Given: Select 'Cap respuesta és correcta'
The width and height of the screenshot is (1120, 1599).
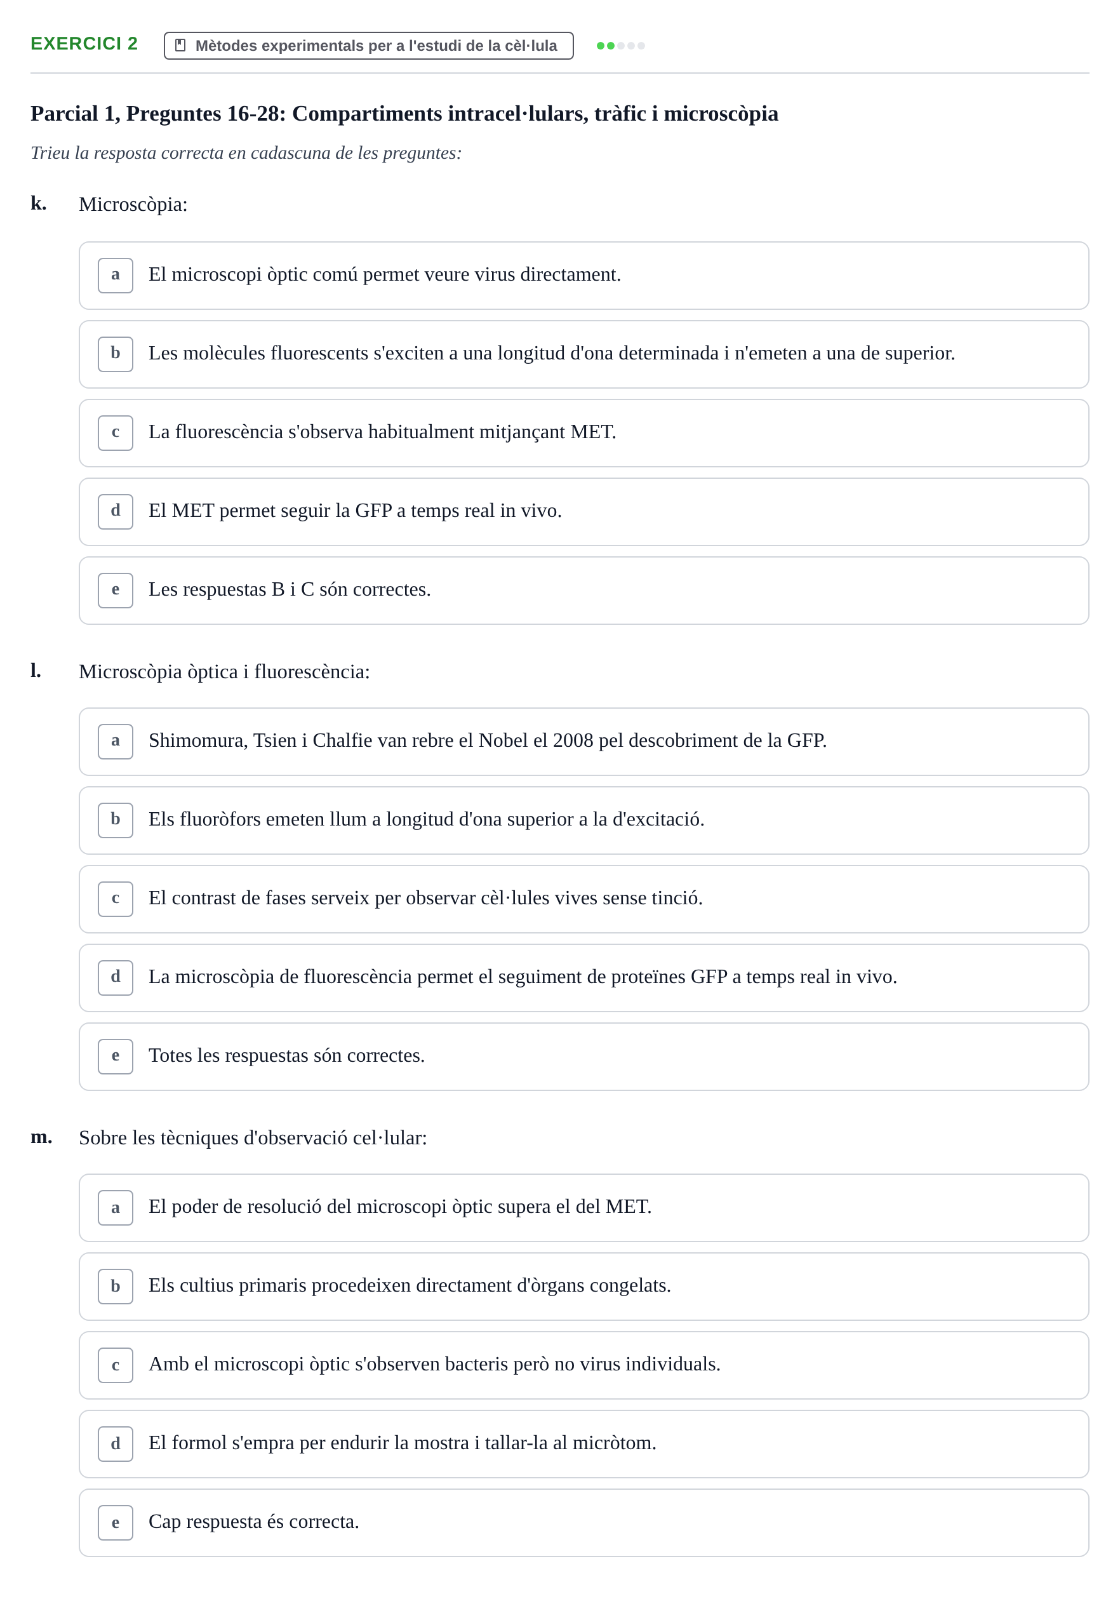Looking at the screenshot, I should [x=583, y=1522].
